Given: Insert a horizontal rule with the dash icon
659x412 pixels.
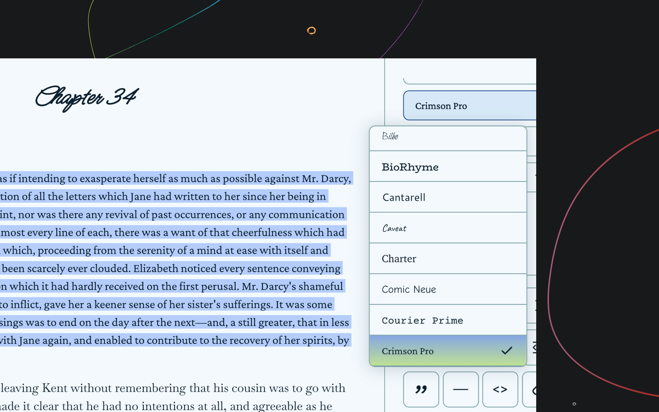Looking at the screenshot, I should (461, 390).
